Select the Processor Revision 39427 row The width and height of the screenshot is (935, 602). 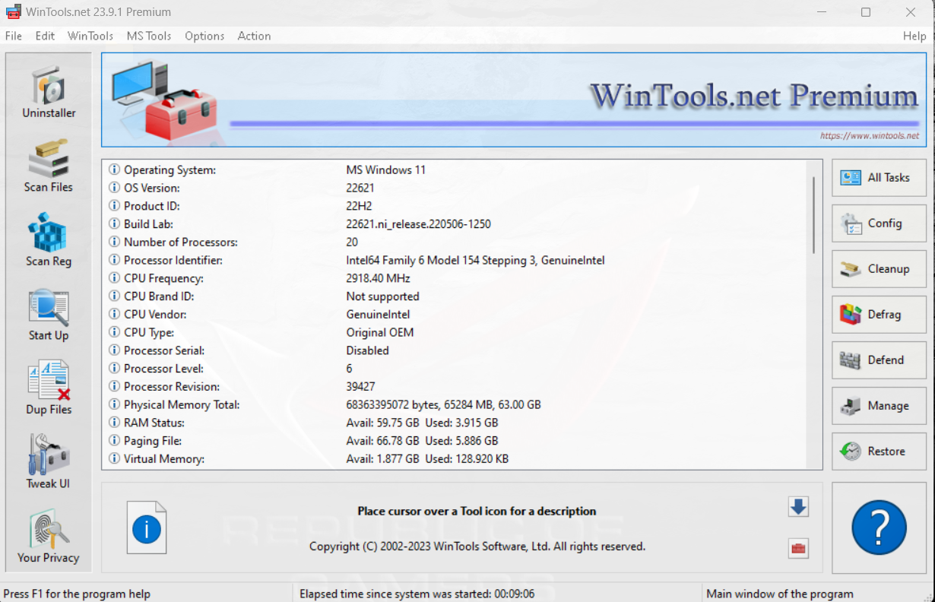[455, 387]
